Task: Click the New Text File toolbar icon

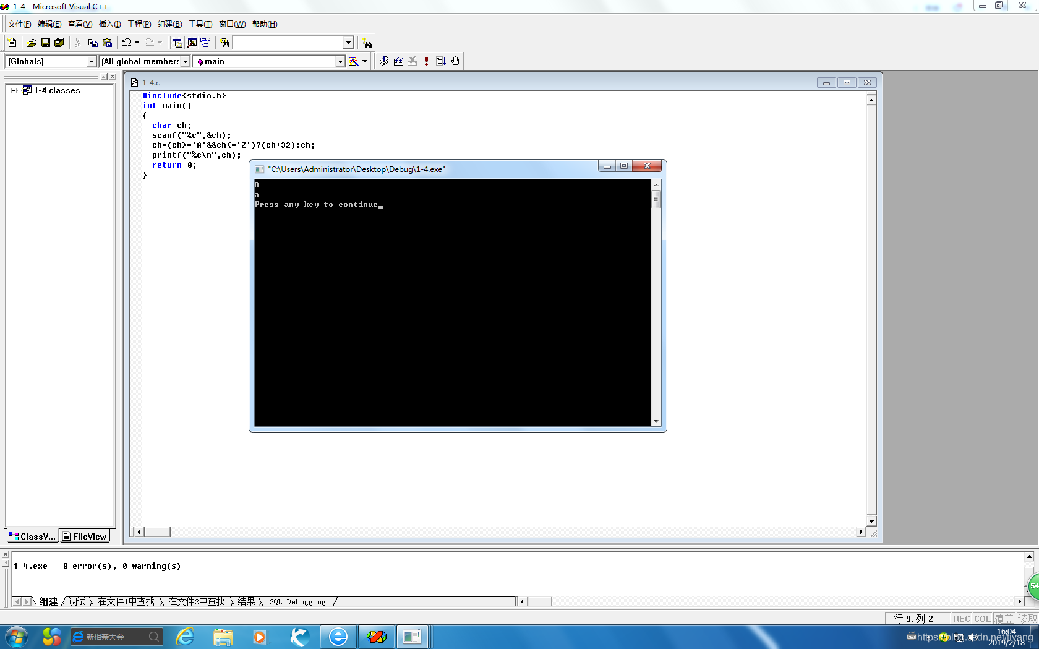Action: tap(12, 43)
